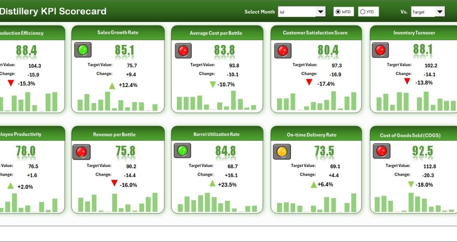The height and width of the screenshot is (242, 457).
Task: Select the MTD radio button
Action: tap(338, 12)
